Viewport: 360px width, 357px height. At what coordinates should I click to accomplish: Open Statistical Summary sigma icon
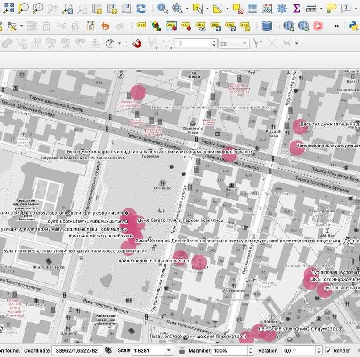coord(296,8)
